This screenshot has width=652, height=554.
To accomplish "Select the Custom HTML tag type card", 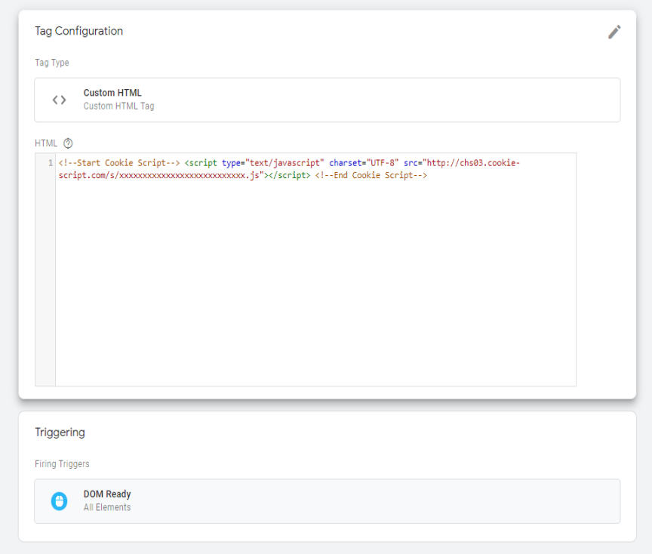I will 328,100.
